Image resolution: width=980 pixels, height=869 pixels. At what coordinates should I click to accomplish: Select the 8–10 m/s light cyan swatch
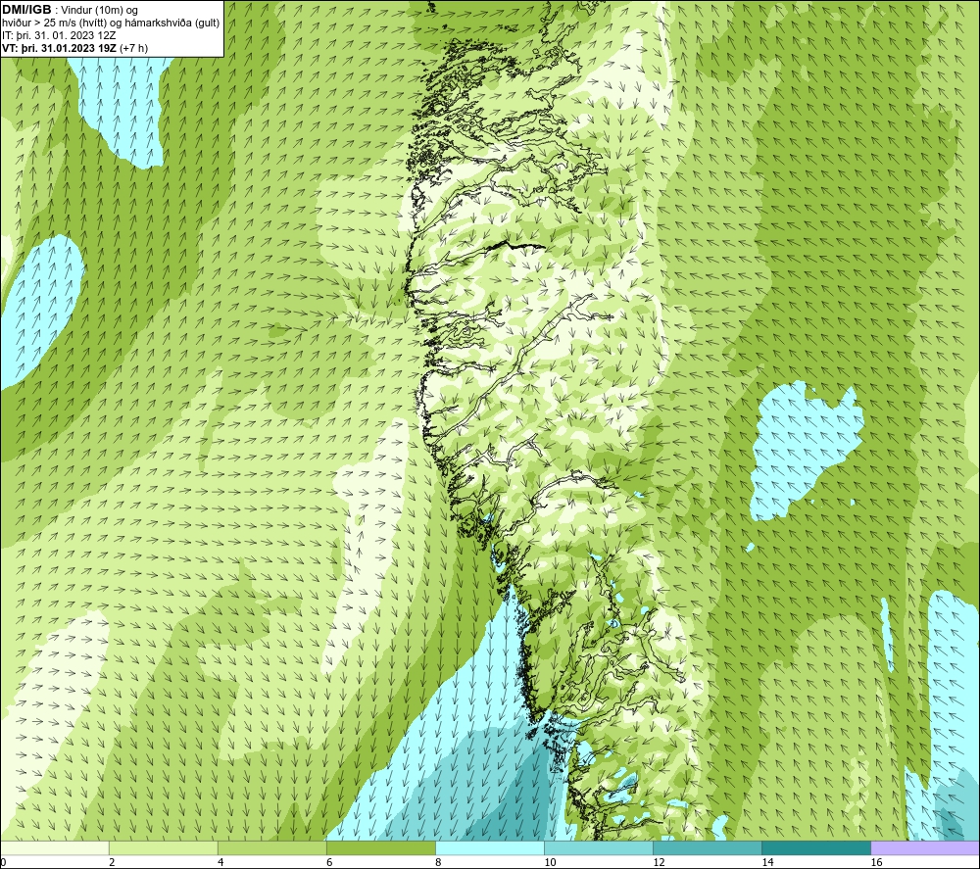pyautogui.click(x=490, y=847)
